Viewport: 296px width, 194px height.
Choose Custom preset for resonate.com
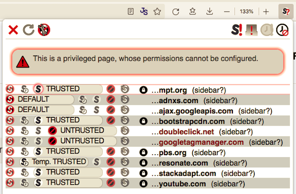pos(125,162)
